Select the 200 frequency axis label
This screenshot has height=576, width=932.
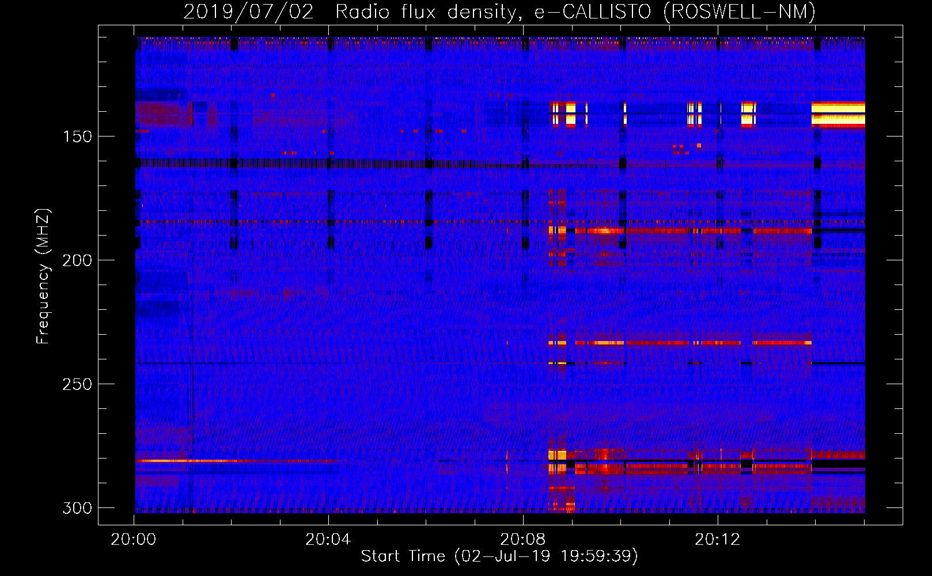pyautogui.click(x=77, y=260)
